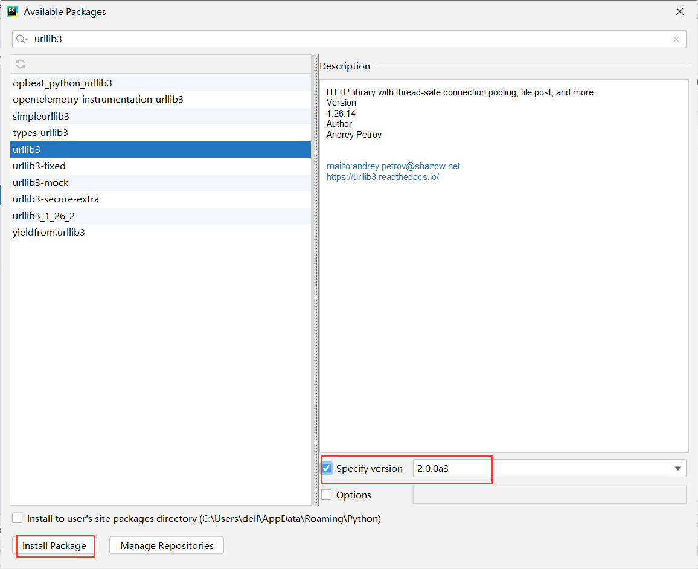698x569 pixels.
Task: Select urllib3-fixed in package list
Action: point(39,166)
